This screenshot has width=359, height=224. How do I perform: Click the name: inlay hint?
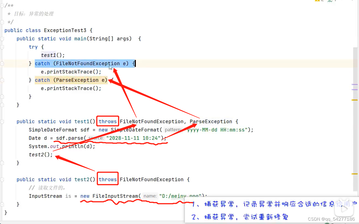click(x=150, y=196)
